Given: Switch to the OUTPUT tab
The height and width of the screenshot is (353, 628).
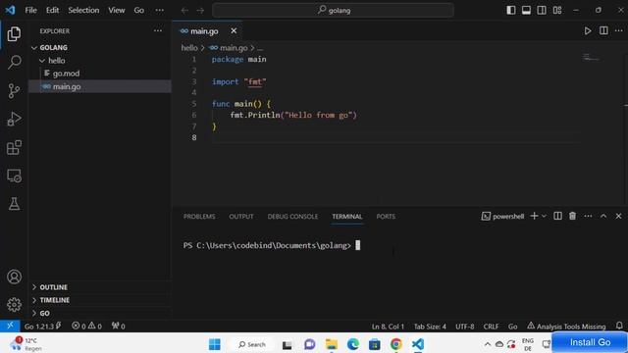Looking at the screenshot, I should [241, 216].
